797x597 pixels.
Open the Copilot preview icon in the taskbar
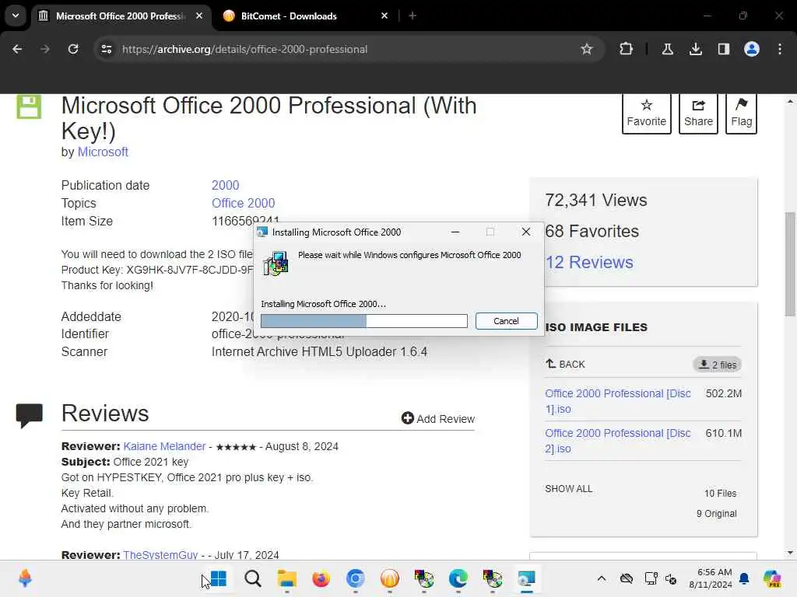771,578
